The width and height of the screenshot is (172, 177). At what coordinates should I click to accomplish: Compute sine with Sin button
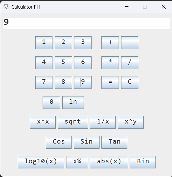86,142
